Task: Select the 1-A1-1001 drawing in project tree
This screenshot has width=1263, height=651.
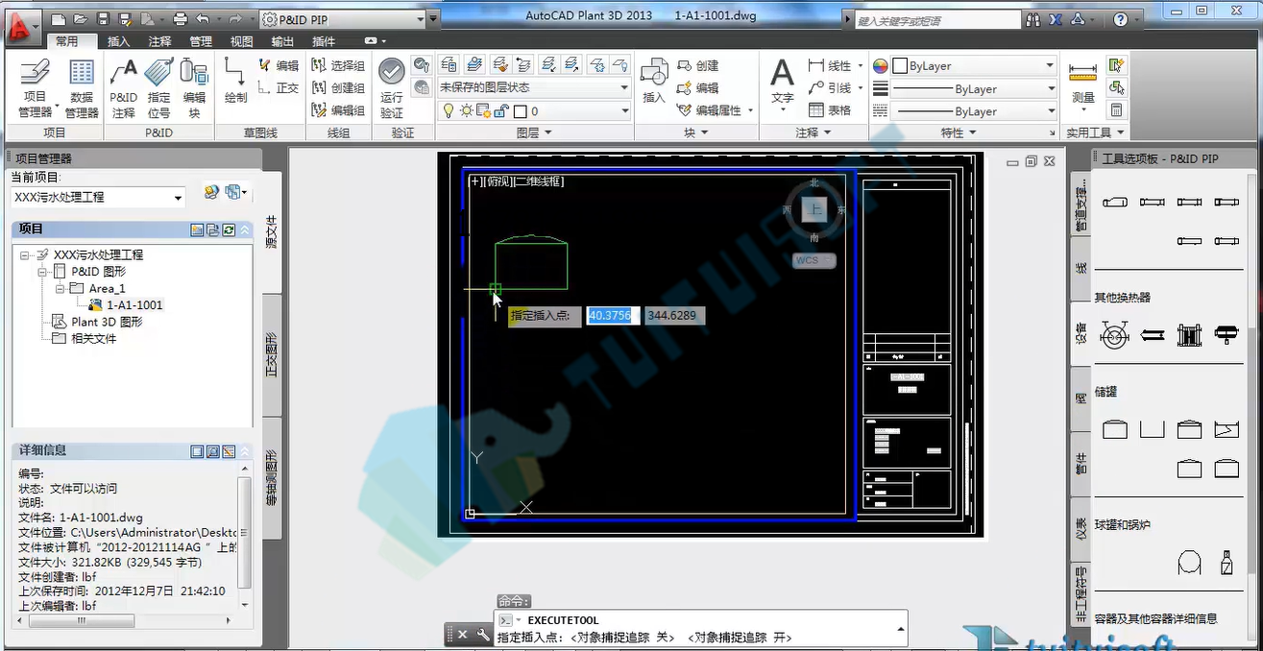Action: pos(134,304)
